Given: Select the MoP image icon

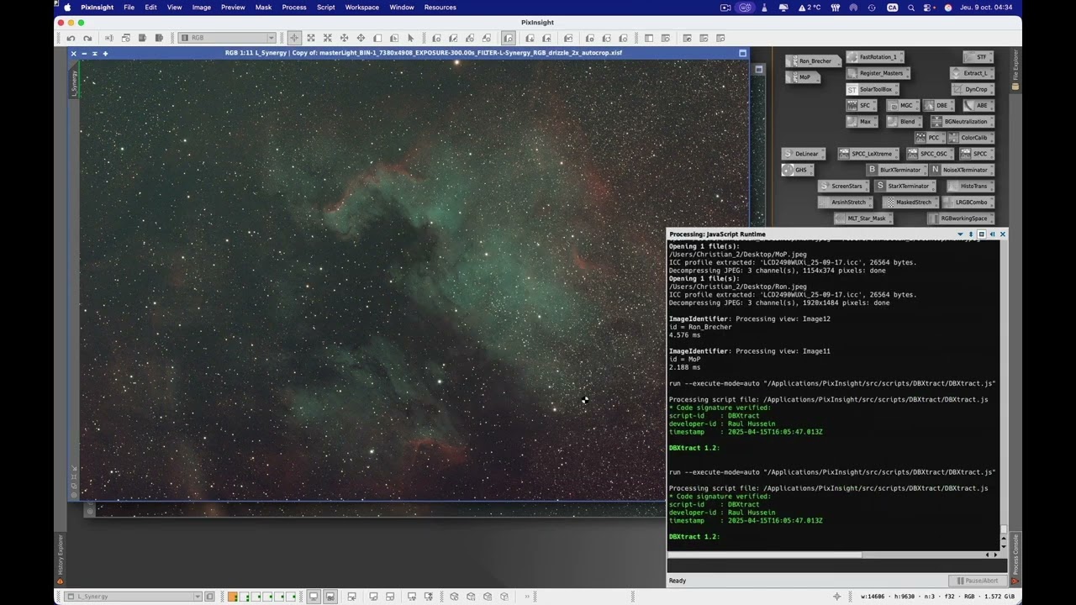Looking at the screenshot, I should click(802, 77).
